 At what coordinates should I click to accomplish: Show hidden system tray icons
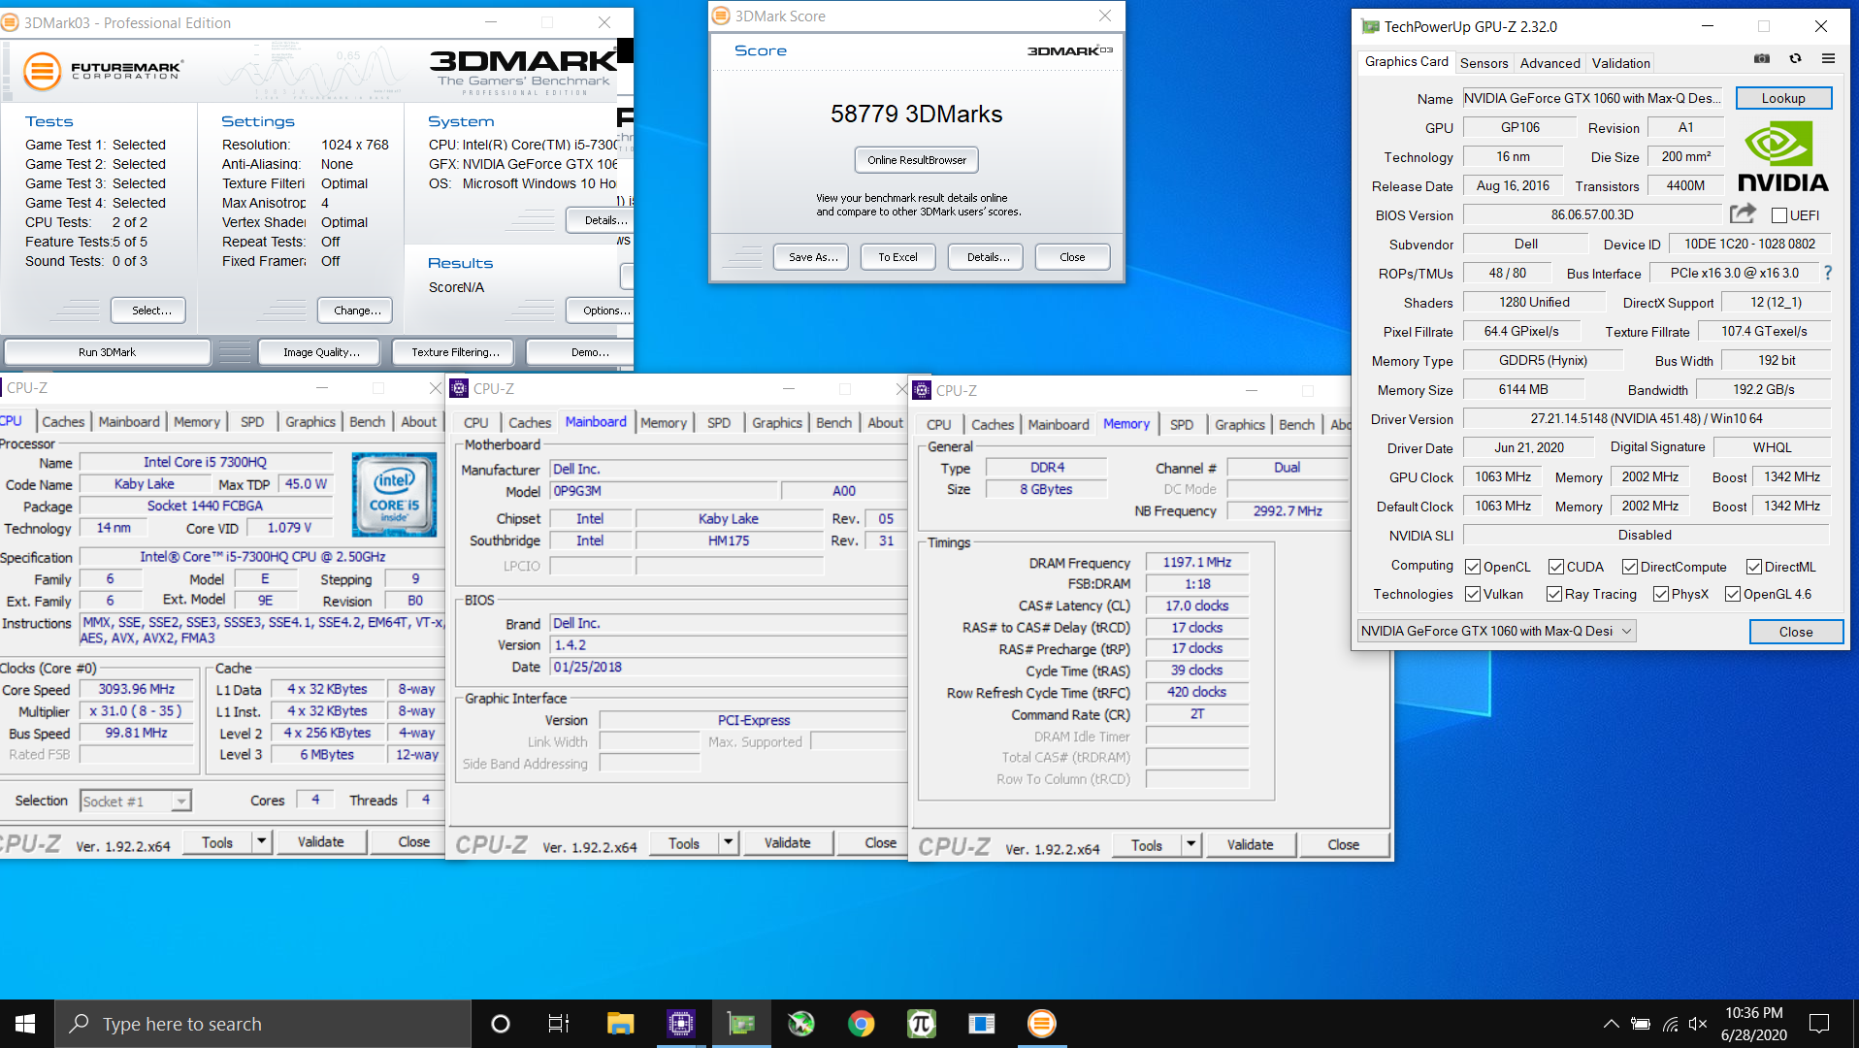pos(1611,1024)
